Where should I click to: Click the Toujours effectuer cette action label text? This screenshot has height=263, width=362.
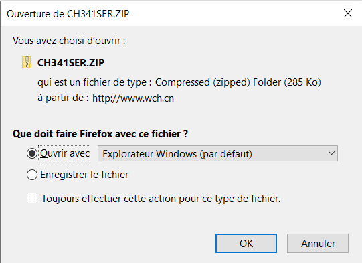click(161, 199)
